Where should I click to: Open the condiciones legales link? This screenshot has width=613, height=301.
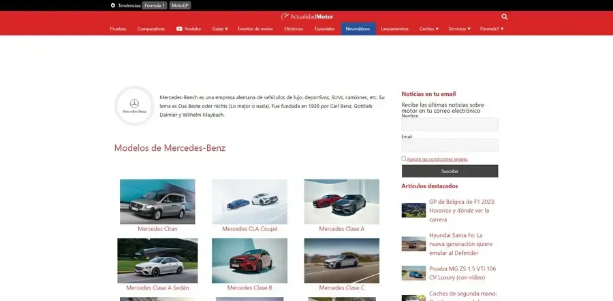point(437,159)
